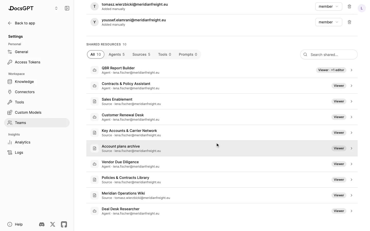
Task: Open the Discord icon link
Action: coord(42,224)
